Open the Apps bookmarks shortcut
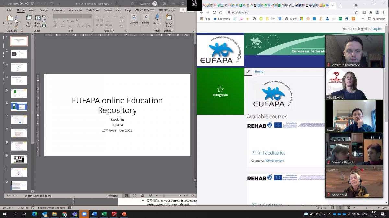Viewport: 389px width, 218px height. pos(205,19)
